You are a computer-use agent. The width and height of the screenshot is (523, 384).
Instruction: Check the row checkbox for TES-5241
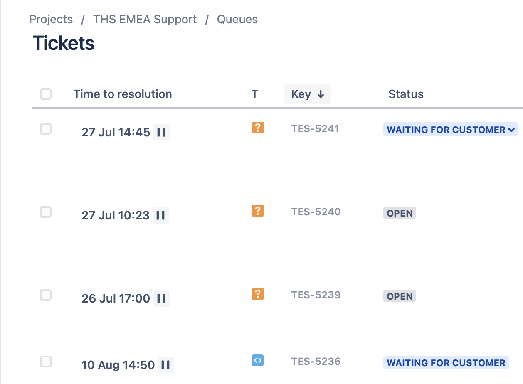click(46, 129)
